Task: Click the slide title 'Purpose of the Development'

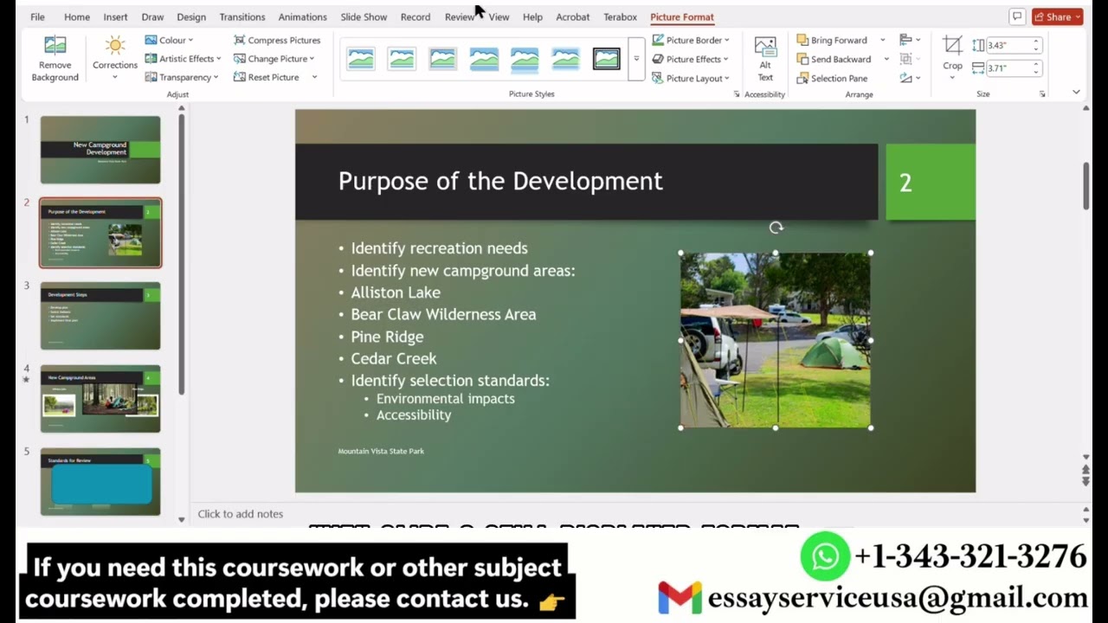Action: click(500, 181)
